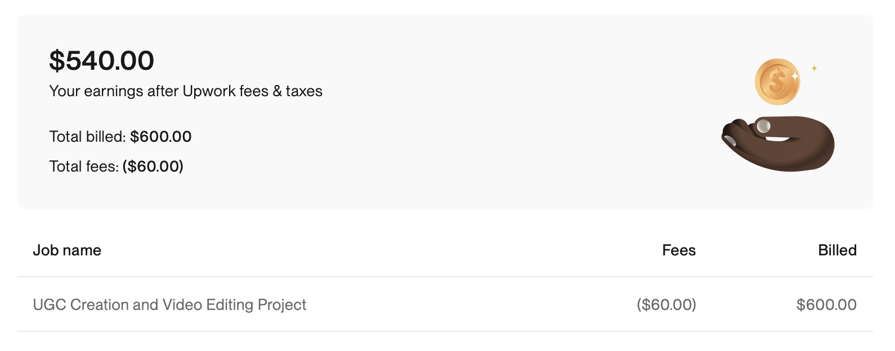
Task: Click the bold $600.00 total billed amount
Action: 161,137
